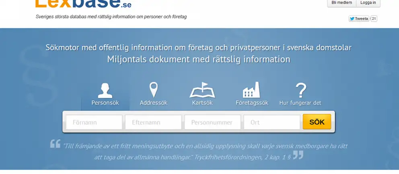399x174 pixels.
Task: Click the Logga in button
Action: (x=368, y=3)
